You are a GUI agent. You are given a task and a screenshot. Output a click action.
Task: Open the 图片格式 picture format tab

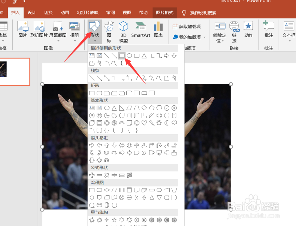[x=165, y=13]
